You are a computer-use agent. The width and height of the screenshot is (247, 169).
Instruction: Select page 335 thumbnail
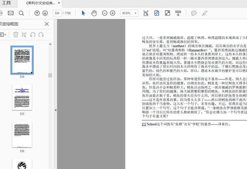22,98
